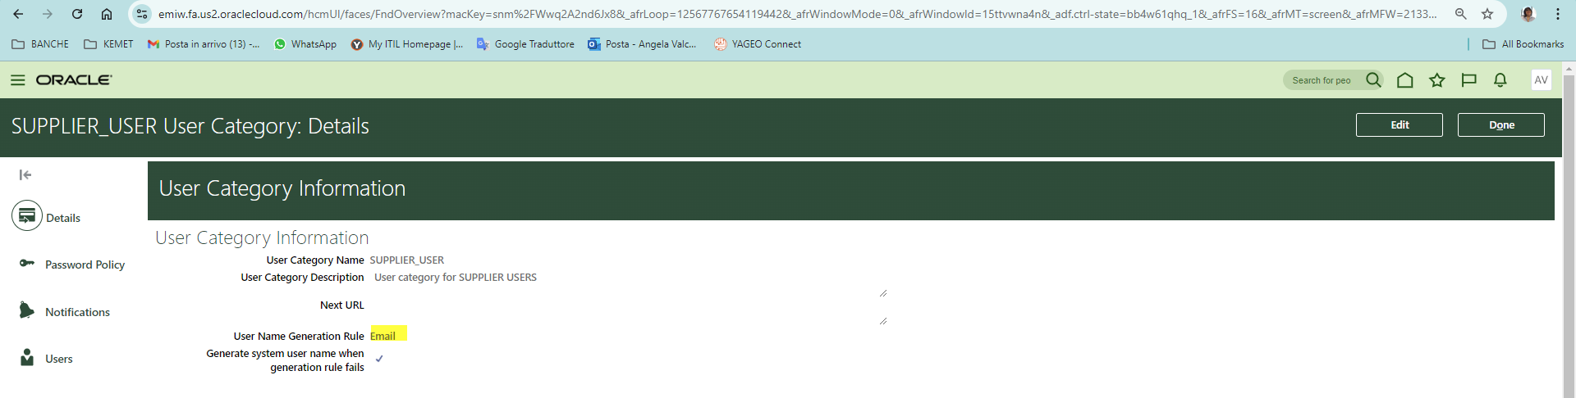Go forward in browser history
The image size is (1576, 398).
pos(48,14)
